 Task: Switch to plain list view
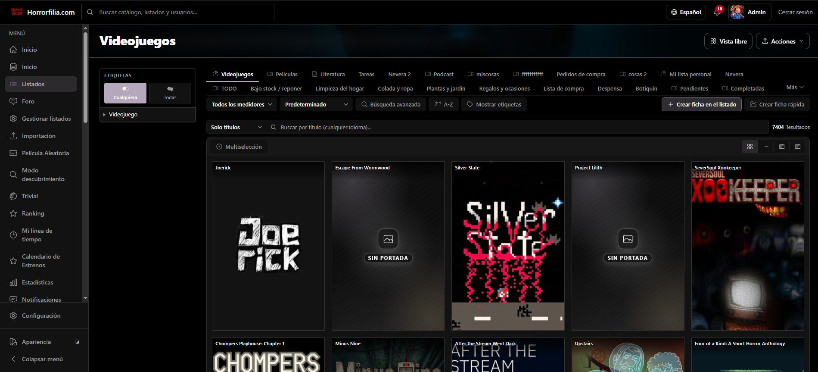click(766, 147)
